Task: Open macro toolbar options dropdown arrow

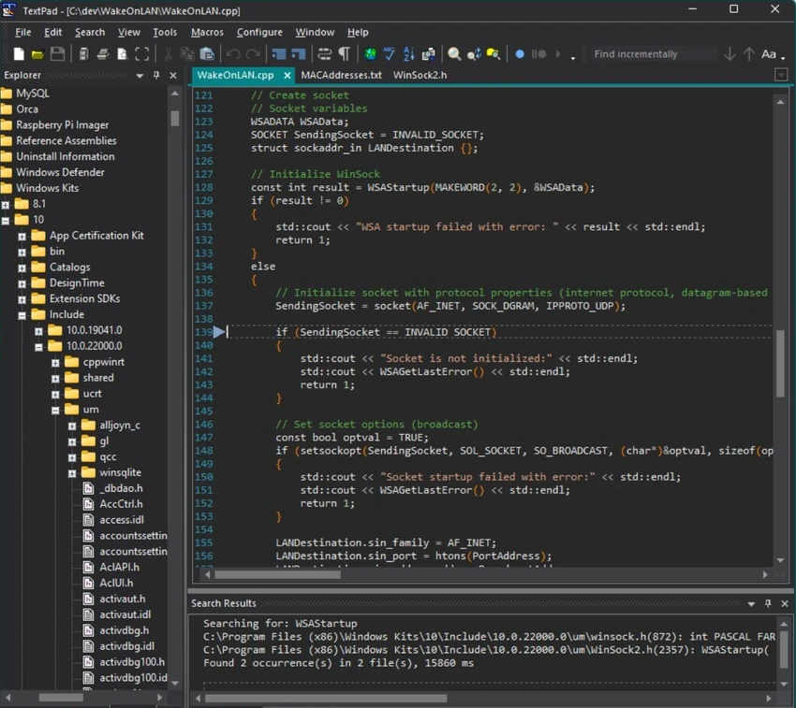Action: [x=573, y=58]
